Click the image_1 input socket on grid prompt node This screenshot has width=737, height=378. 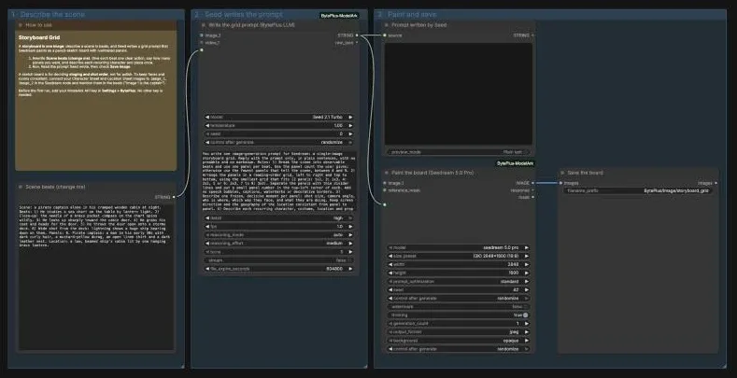tap(202, 35)
